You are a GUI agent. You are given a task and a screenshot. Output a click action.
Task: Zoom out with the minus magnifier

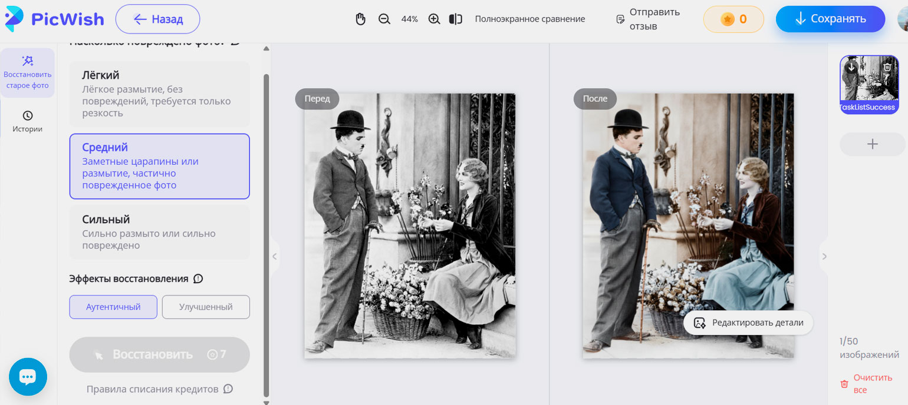(384, 19)
